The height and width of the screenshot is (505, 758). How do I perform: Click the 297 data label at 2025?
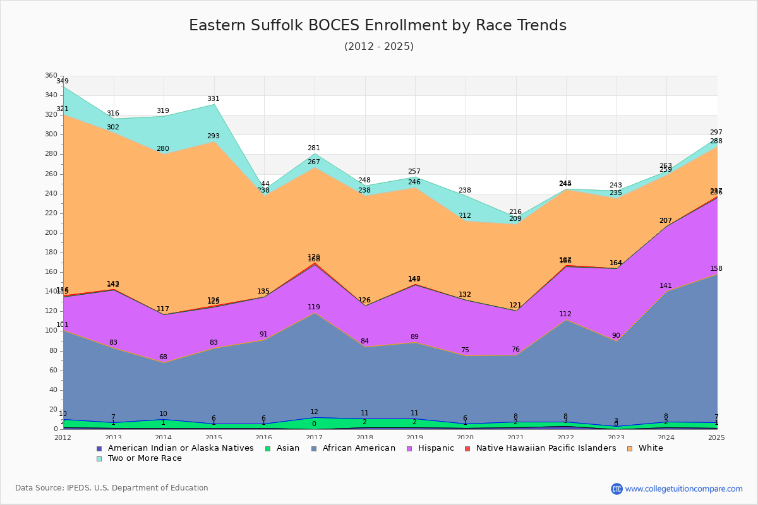pos(716,133)
